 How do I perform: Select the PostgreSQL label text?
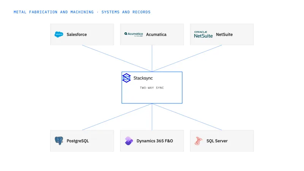point(78,141)
